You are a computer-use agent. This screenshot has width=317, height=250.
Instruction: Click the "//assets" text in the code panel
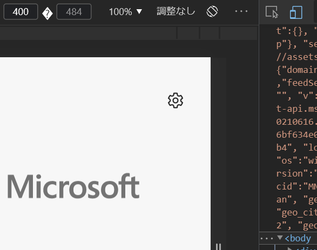pos(296,57)
